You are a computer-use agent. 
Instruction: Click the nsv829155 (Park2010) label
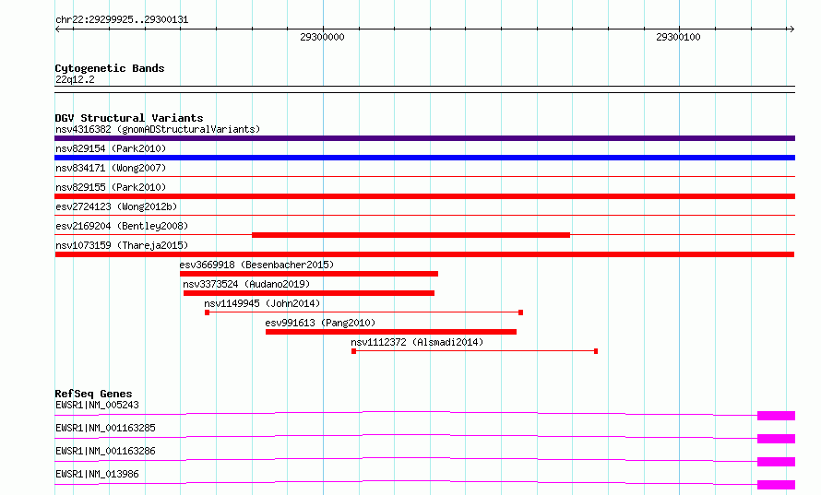111,187
